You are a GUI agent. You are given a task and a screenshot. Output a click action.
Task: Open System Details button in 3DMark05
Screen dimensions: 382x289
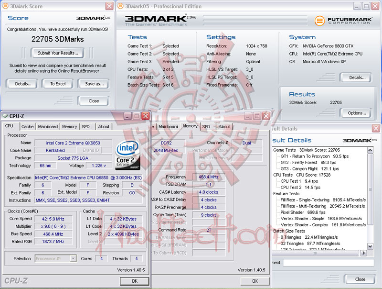357,78
